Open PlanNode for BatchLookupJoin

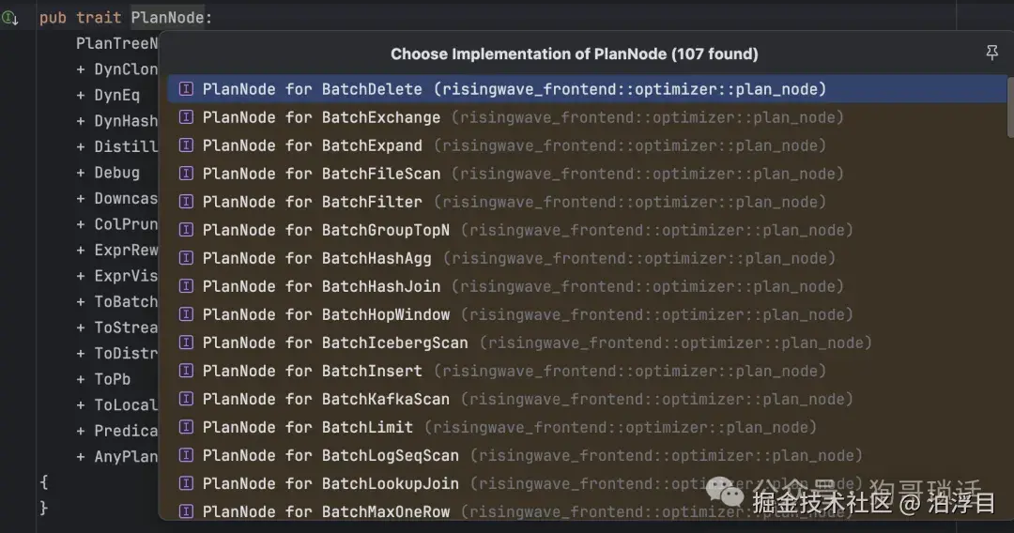(x=330, y=483)
